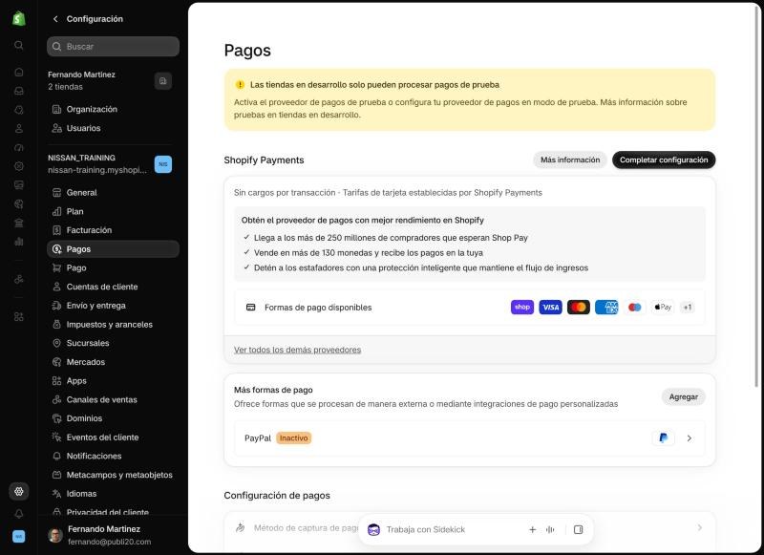
Task: Open the Facturación settings section
Action: click(113, 230)
